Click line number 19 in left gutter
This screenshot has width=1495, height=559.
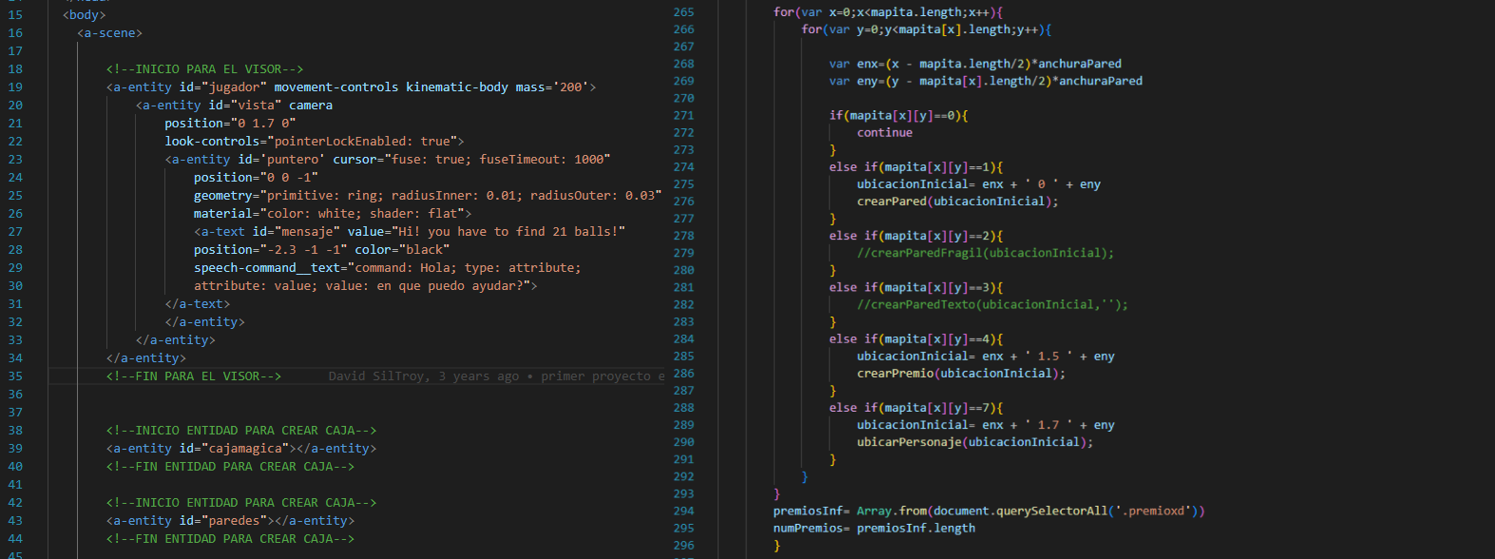pos(15,87)
